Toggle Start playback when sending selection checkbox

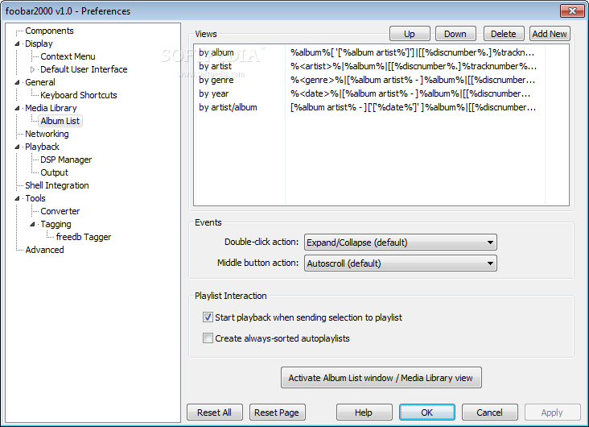pyautogui.click(x=208, y=317)
